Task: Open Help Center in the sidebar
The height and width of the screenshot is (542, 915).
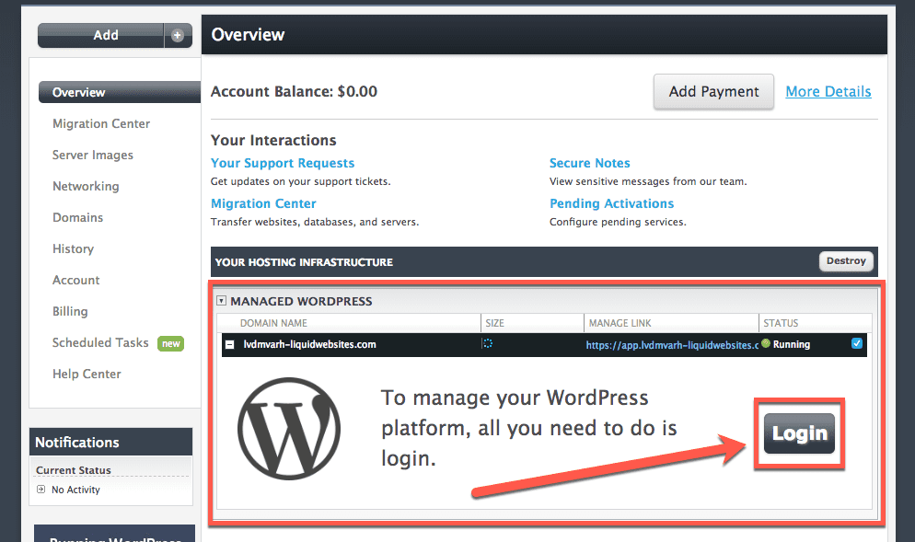Action: pos(87,374)
